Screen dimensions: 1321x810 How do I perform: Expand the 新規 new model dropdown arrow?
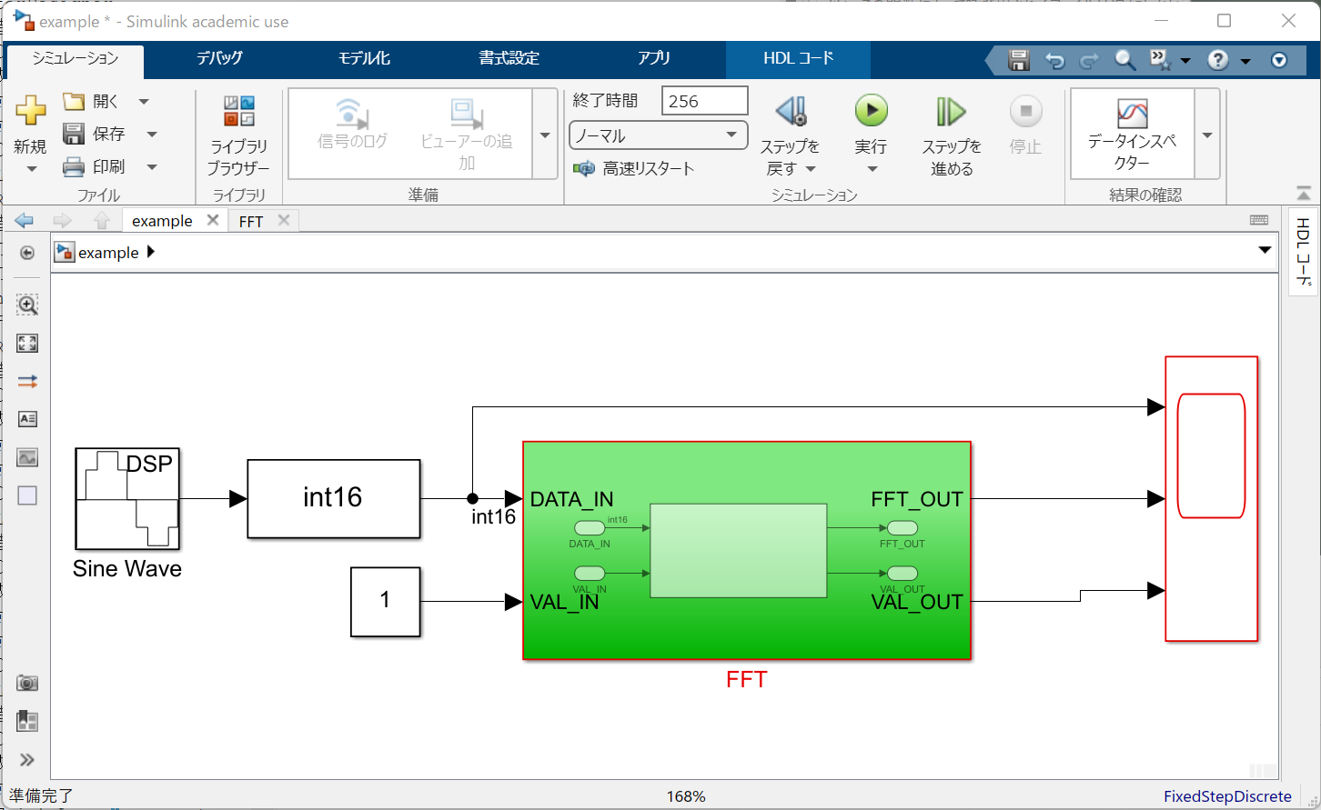pos(31,169)
